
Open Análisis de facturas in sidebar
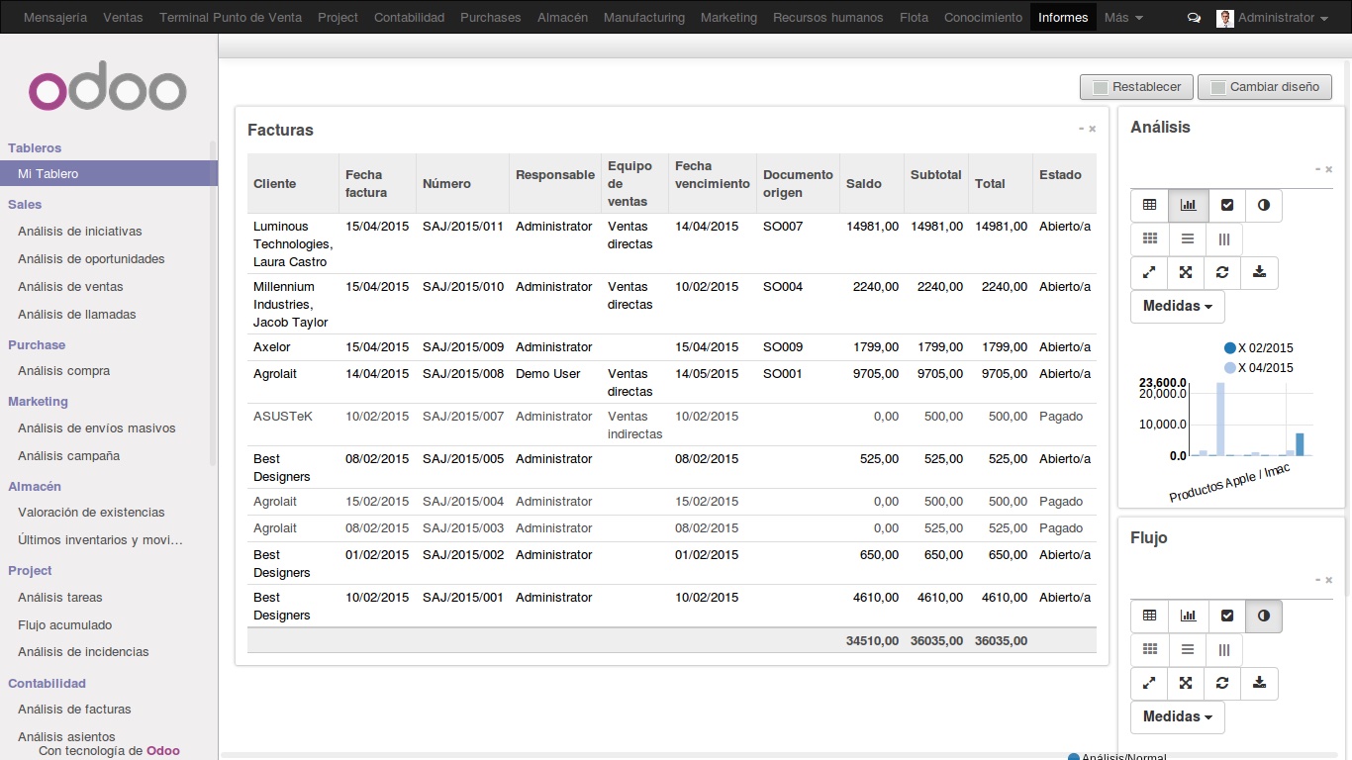74,710
